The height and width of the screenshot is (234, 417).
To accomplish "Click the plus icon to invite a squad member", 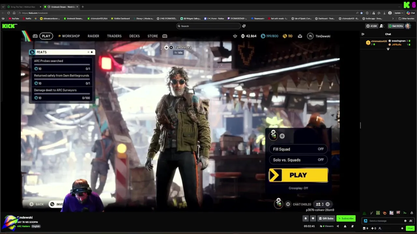I will pyautogui.click(x=282, y=136).
